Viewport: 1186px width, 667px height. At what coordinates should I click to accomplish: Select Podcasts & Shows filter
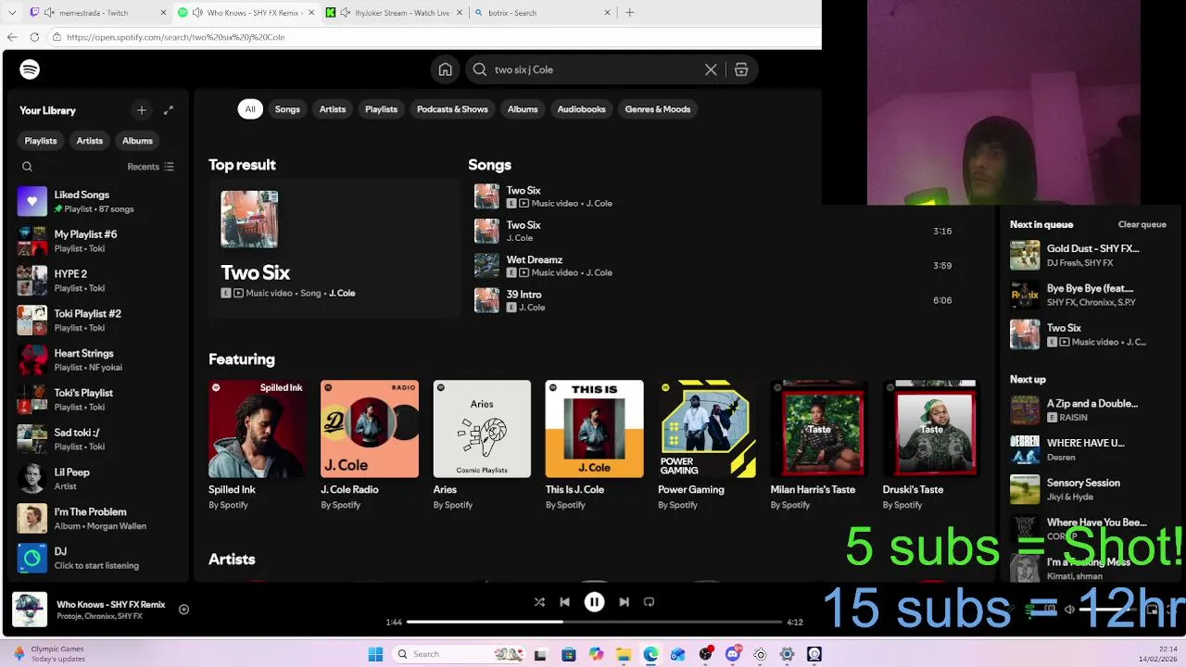(x=452, y=109)
